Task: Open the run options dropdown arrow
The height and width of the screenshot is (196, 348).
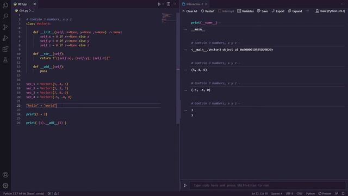Action: coord(163,4)
